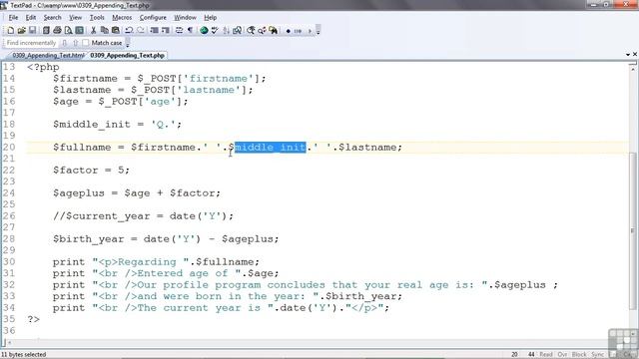Click the Sort lines toolbar icon
The image size is (639, 359).
pyautogui.click(x=227, y=31)
